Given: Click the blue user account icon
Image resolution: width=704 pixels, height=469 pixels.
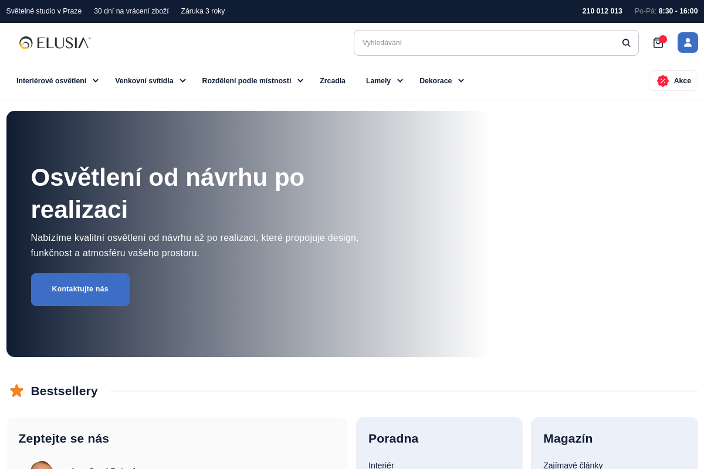Looking at the screenshot, I should pyautogui.click(x=688, y=42).
